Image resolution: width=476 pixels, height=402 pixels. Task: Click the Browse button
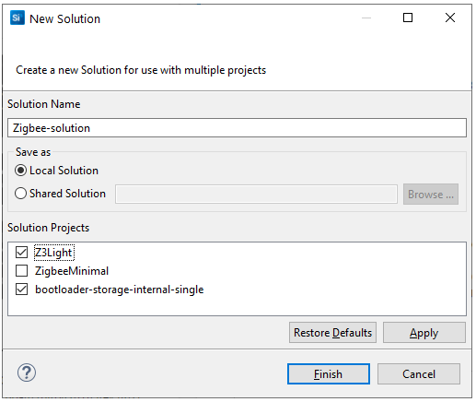coord(431,195)
